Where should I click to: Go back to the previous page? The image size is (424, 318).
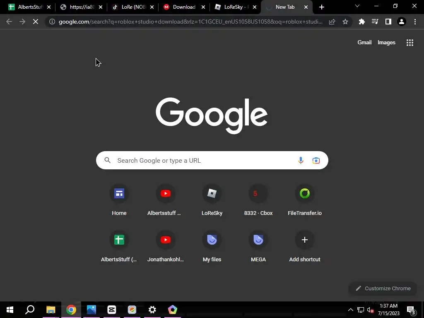click(x=9, y=22)
